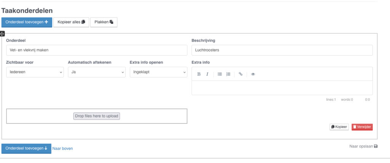Screen dimensions: 390x163
Task: Toggle bold formatting in Extra info editor
Action: 199,74
